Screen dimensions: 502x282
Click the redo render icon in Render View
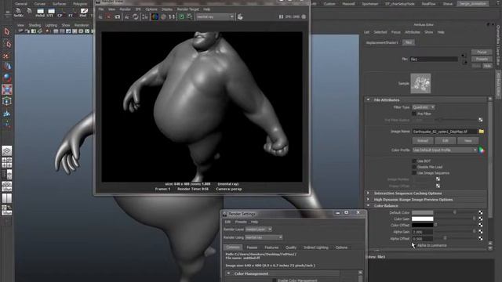[100, 16]
